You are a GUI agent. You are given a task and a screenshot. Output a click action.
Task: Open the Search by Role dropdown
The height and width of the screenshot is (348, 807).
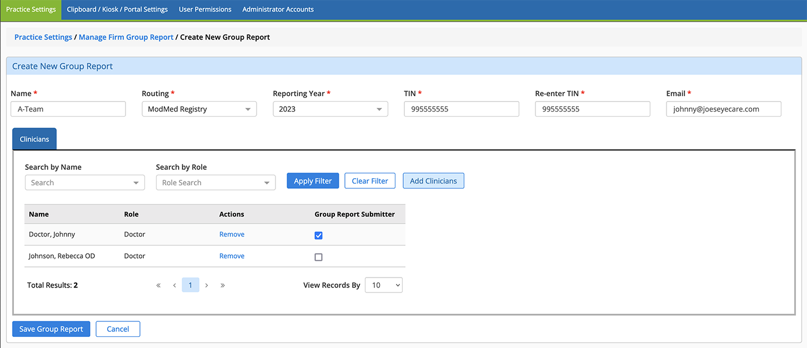(215, 183)
